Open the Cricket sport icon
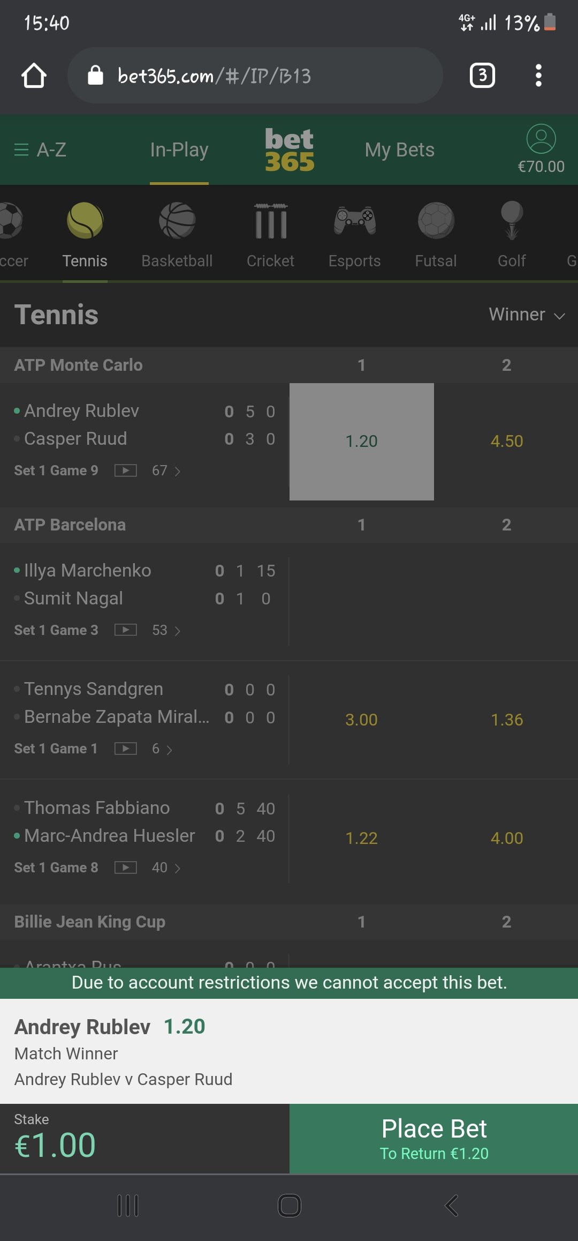Image resolution: width=578 pixels, height=1241 pixels. click(x=271, y=220)
